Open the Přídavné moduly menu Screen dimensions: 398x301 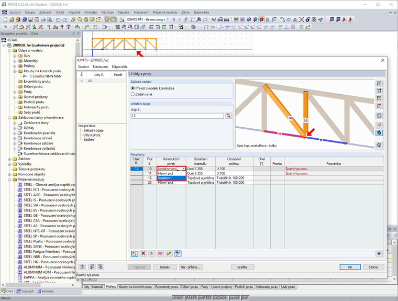tap(165, 12)
